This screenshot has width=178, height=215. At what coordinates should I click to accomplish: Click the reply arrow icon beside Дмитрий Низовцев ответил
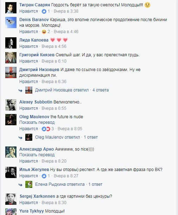20,90
